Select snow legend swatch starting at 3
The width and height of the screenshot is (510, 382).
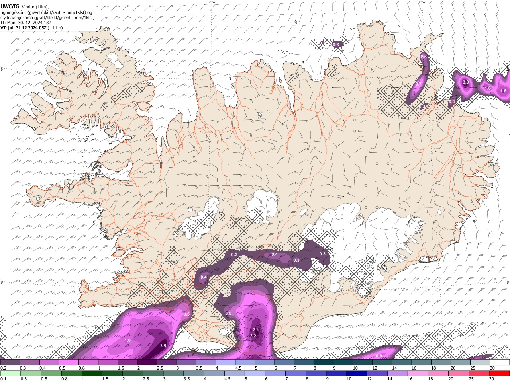(x=186, y=363)
